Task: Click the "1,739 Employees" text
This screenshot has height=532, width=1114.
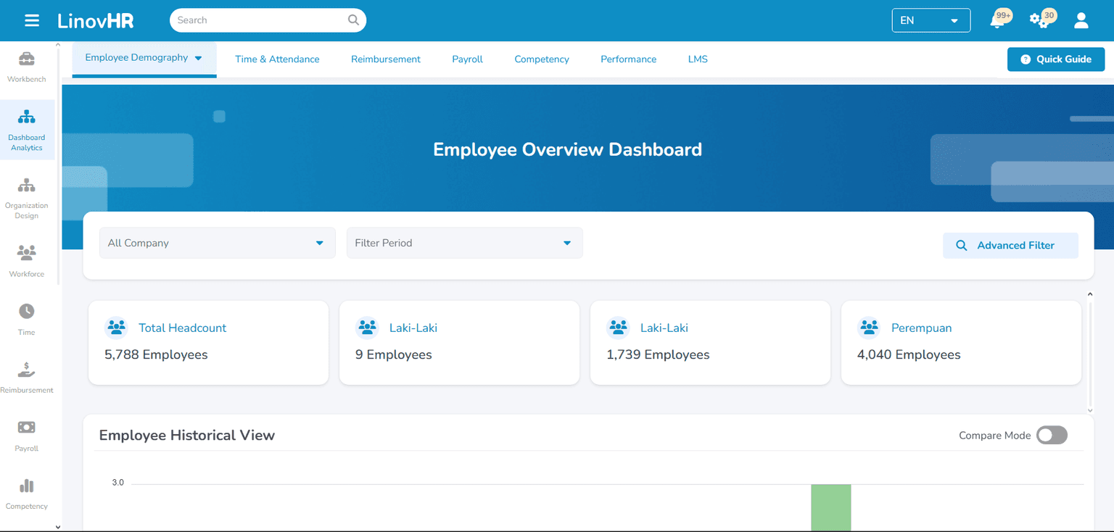Action: click(658, 354)
